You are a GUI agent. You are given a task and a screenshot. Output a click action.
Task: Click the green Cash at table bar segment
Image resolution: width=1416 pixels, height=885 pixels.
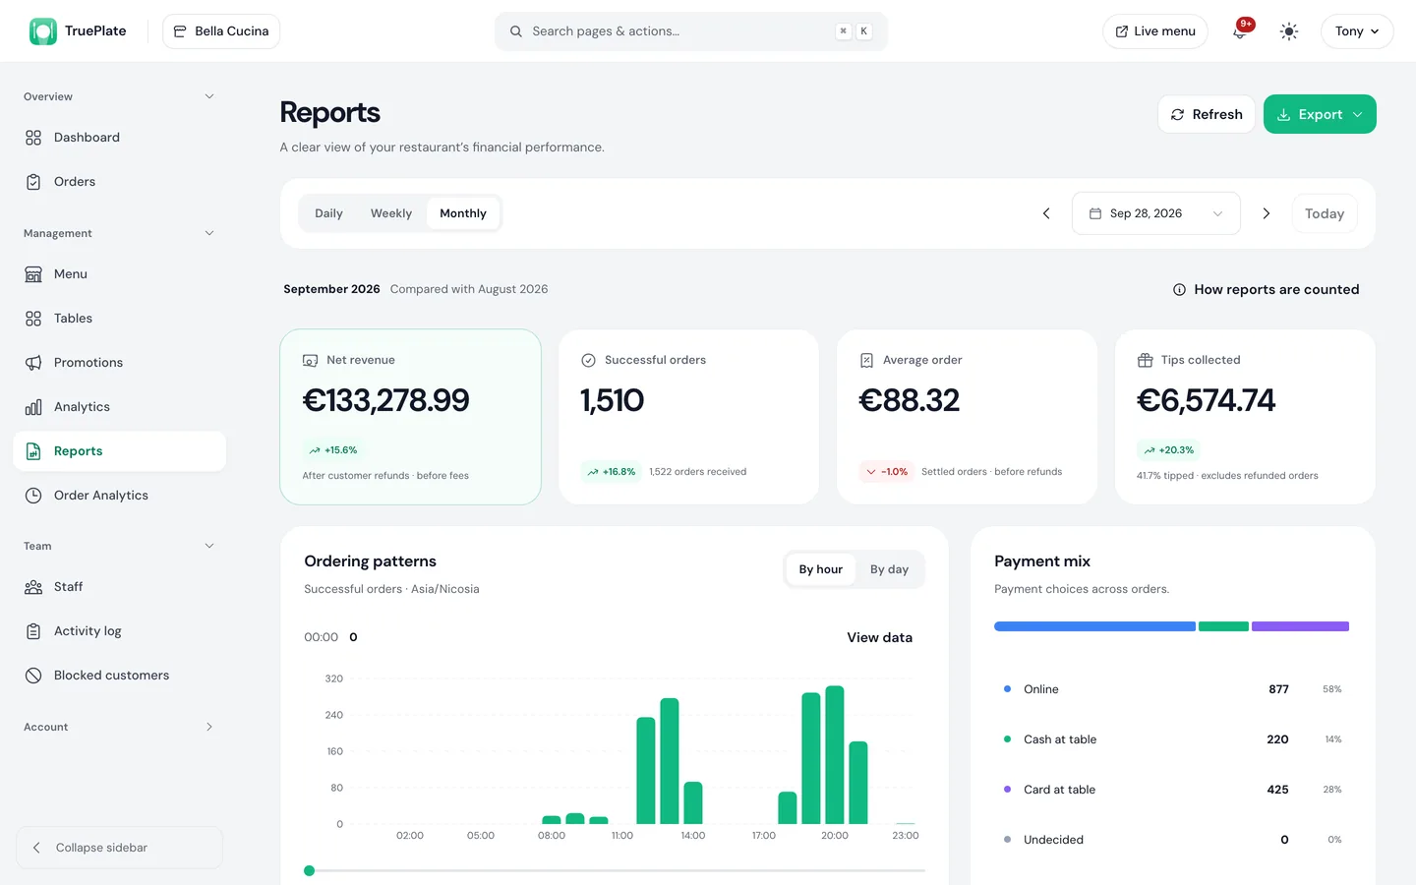[x=1223, y=626]
